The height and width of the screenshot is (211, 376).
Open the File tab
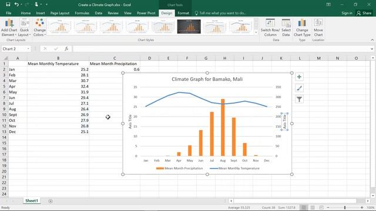(x=8, y=13)
